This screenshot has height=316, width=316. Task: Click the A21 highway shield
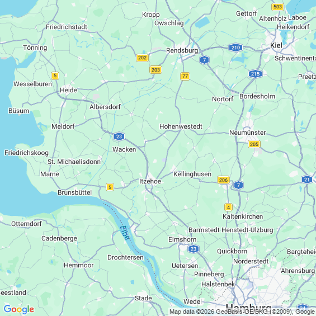tap(306, 180)
